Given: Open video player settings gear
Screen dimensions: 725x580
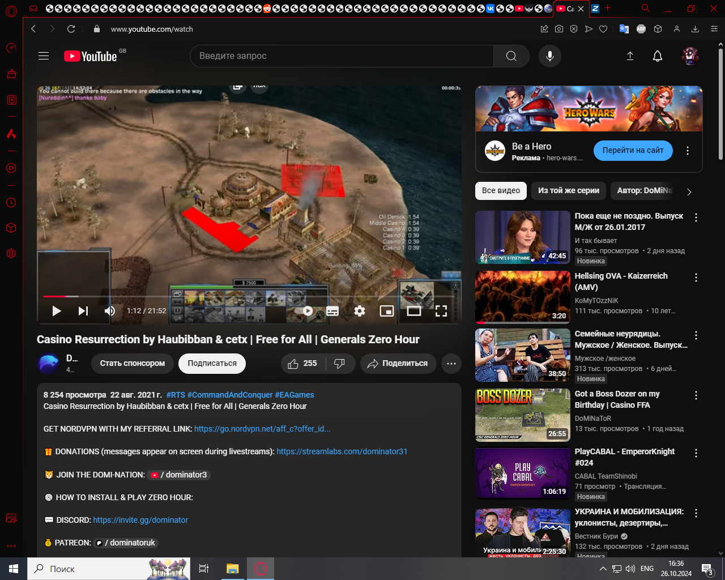Looking at the screenshot, I should pyautogui.click(x=360, y=311).
